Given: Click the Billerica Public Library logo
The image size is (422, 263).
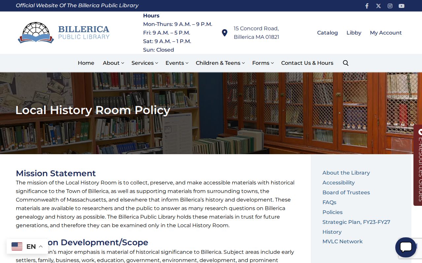Looking at the screenshot, I should coord(64,33).
